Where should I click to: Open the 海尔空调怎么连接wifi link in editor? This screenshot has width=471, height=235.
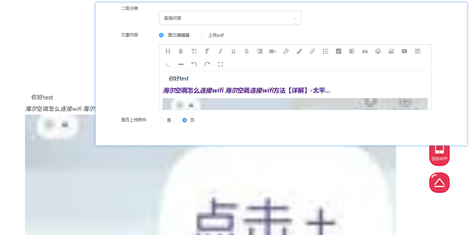[x=247, y=91]
